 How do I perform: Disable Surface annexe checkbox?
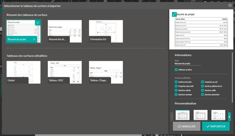click(176, 94)
